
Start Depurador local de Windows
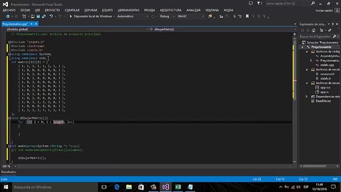pyautogui.click(x=91, y=17)
